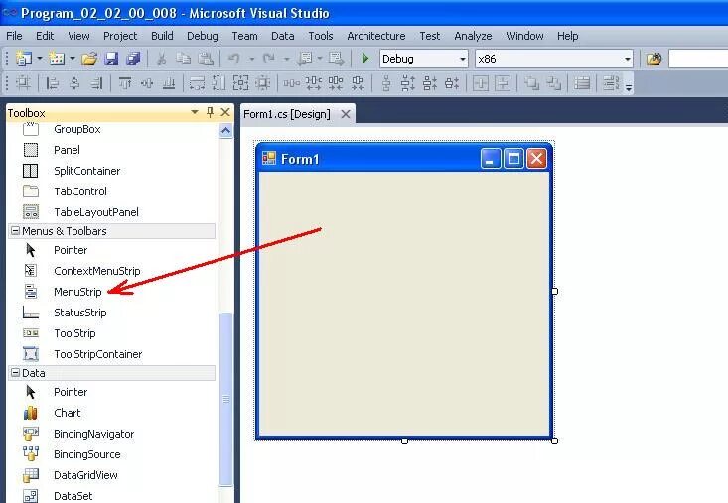
Task: Click the search input field in toolbar
Action: [x=698, y=59]
